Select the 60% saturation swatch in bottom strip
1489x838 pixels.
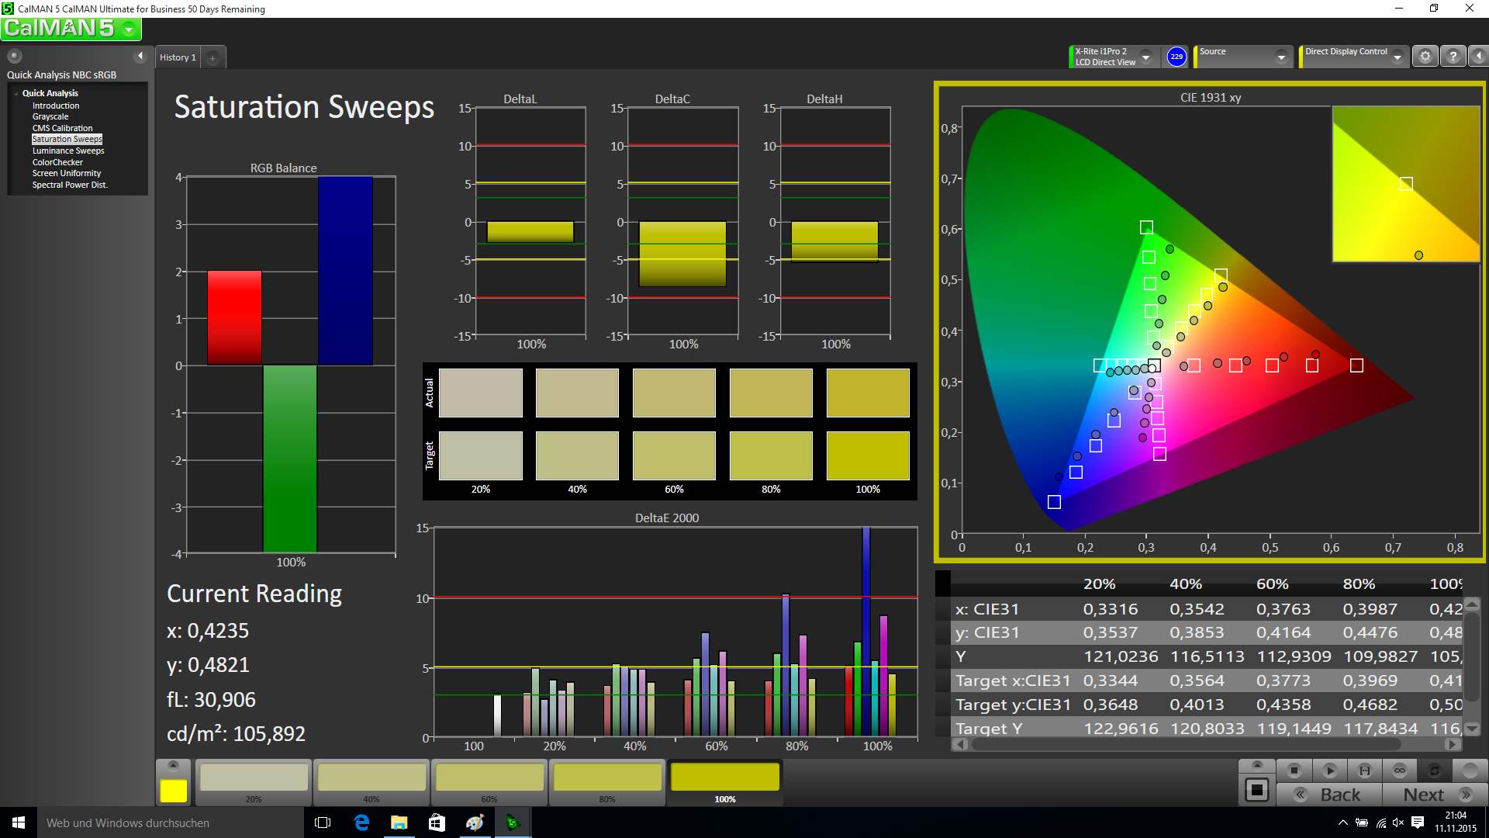point(489,778)
